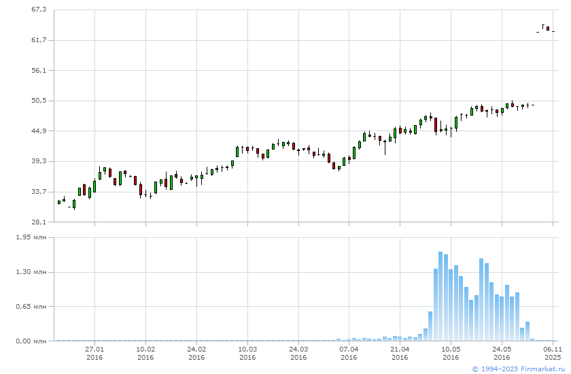Screen dimensions: 571x374
Task: Select the 06.11 2025 date label
Action: (553, 353)
